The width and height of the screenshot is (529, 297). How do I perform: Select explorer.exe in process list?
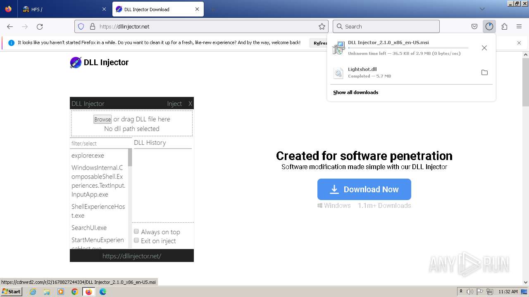(x=88, y=156)
